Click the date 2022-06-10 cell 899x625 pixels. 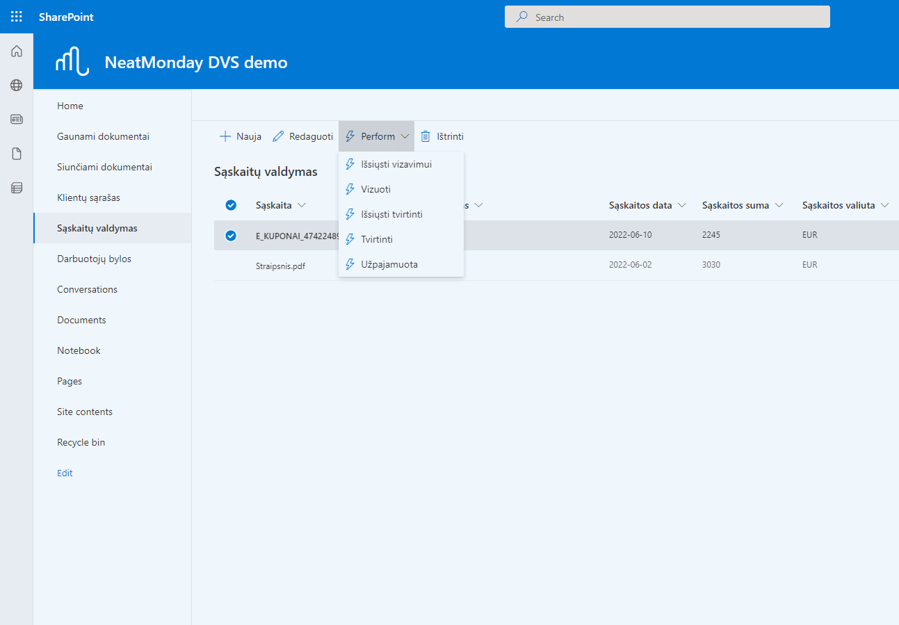pos(631,235)
